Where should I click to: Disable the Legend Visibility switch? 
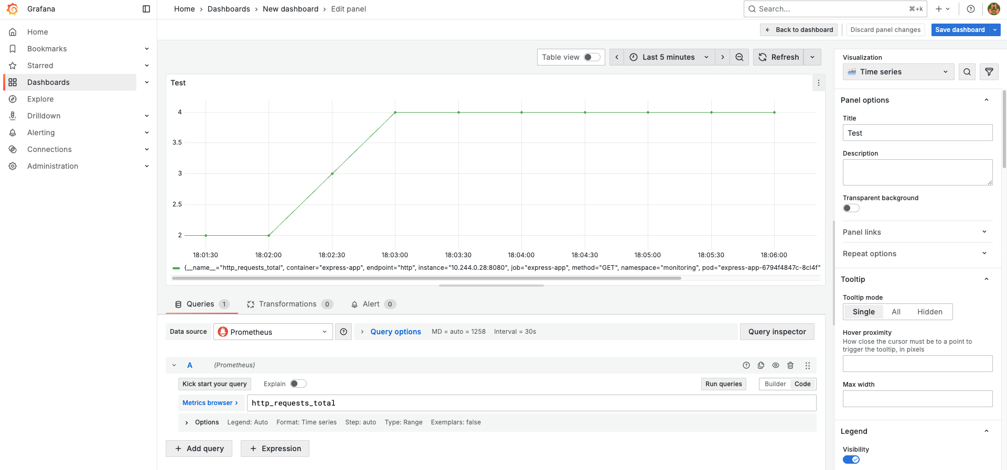click(x=851, y=460)
